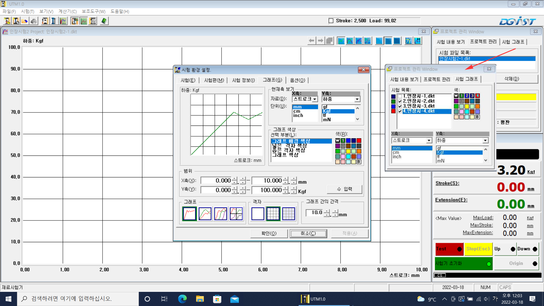Click the printer icon in the main toolbar
544x306 pixels.
click(x=34, y=21)
